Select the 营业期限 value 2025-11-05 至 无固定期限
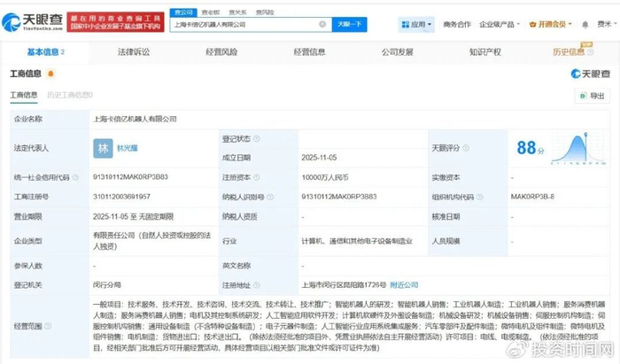The height and width of the screenshot is (364, 620). point(133,217)
